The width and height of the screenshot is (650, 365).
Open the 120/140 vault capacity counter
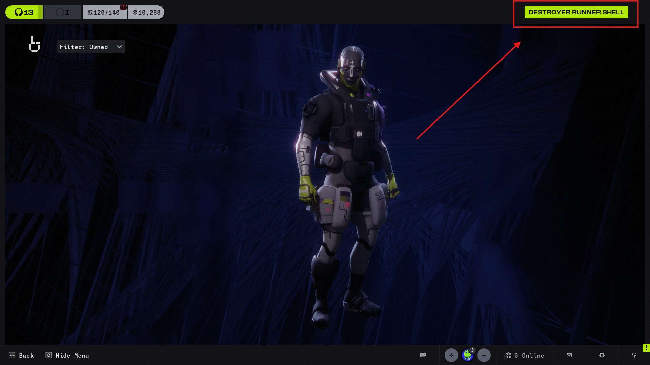(105, 13)
